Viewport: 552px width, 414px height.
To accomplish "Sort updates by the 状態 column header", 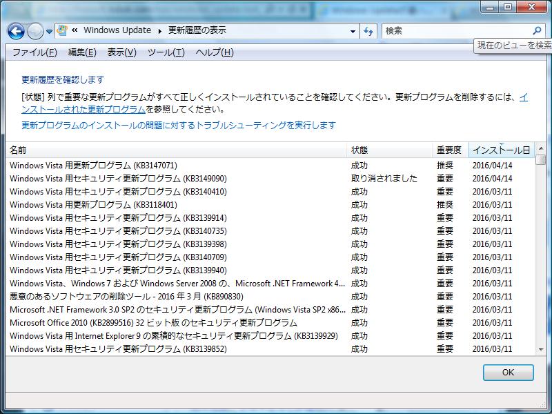I will [359, 150].
